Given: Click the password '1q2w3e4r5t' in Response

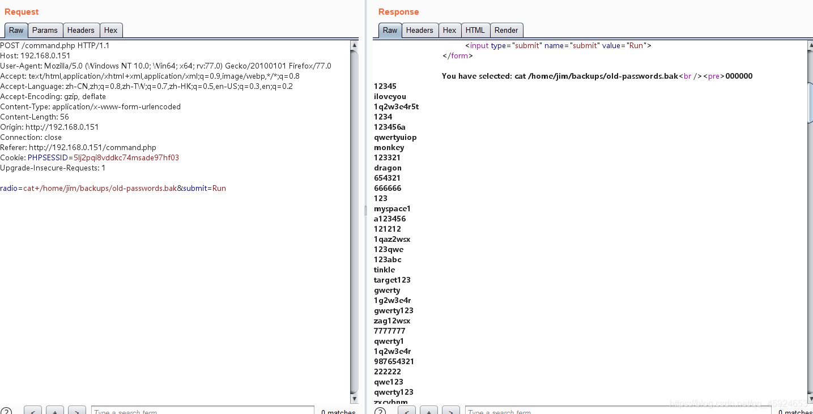Looking at the screenshot, I should pyautogui.click(x=396, y=106).
